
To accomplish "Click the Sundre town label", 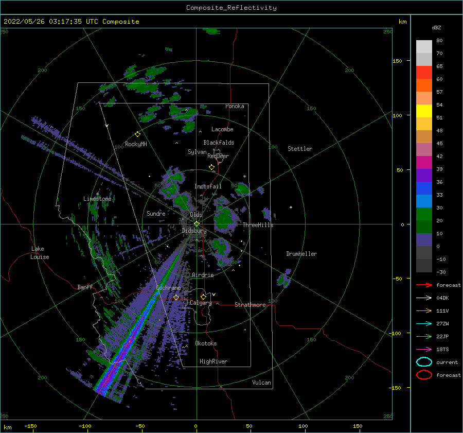I will pos(156,213).
